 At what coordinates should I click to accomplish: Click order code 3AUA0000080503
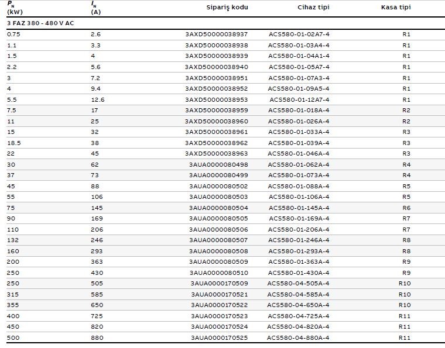click(x=218, y=197)
